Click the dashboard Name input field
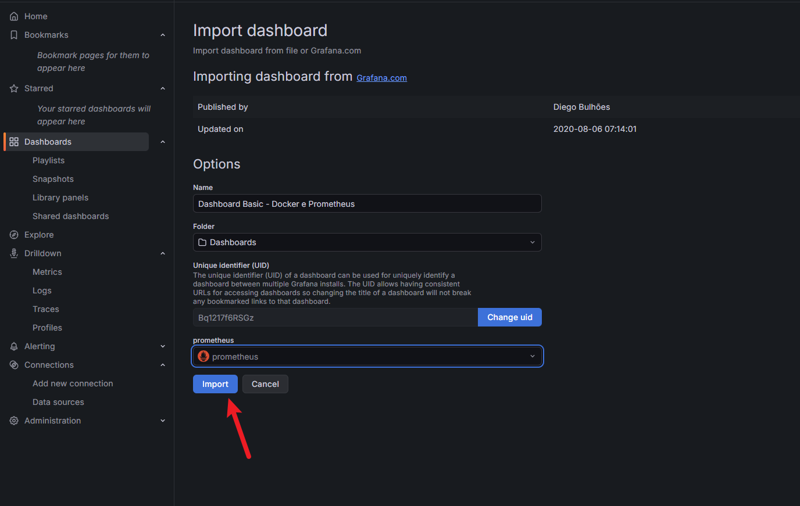800x506 pixels. tap(367, 203)
